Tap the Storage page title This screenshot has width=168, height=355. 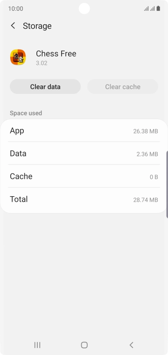pyautogui.click(x=37, y=26)
